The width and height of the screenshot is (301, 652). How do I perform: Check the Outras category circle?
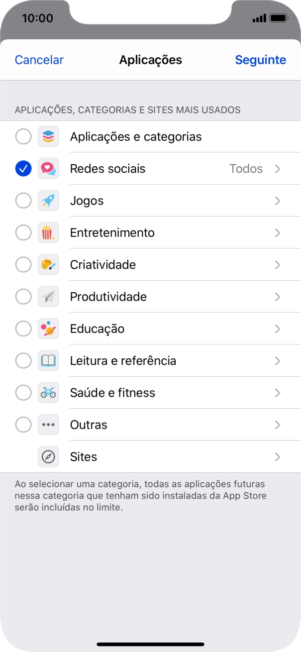23,425
